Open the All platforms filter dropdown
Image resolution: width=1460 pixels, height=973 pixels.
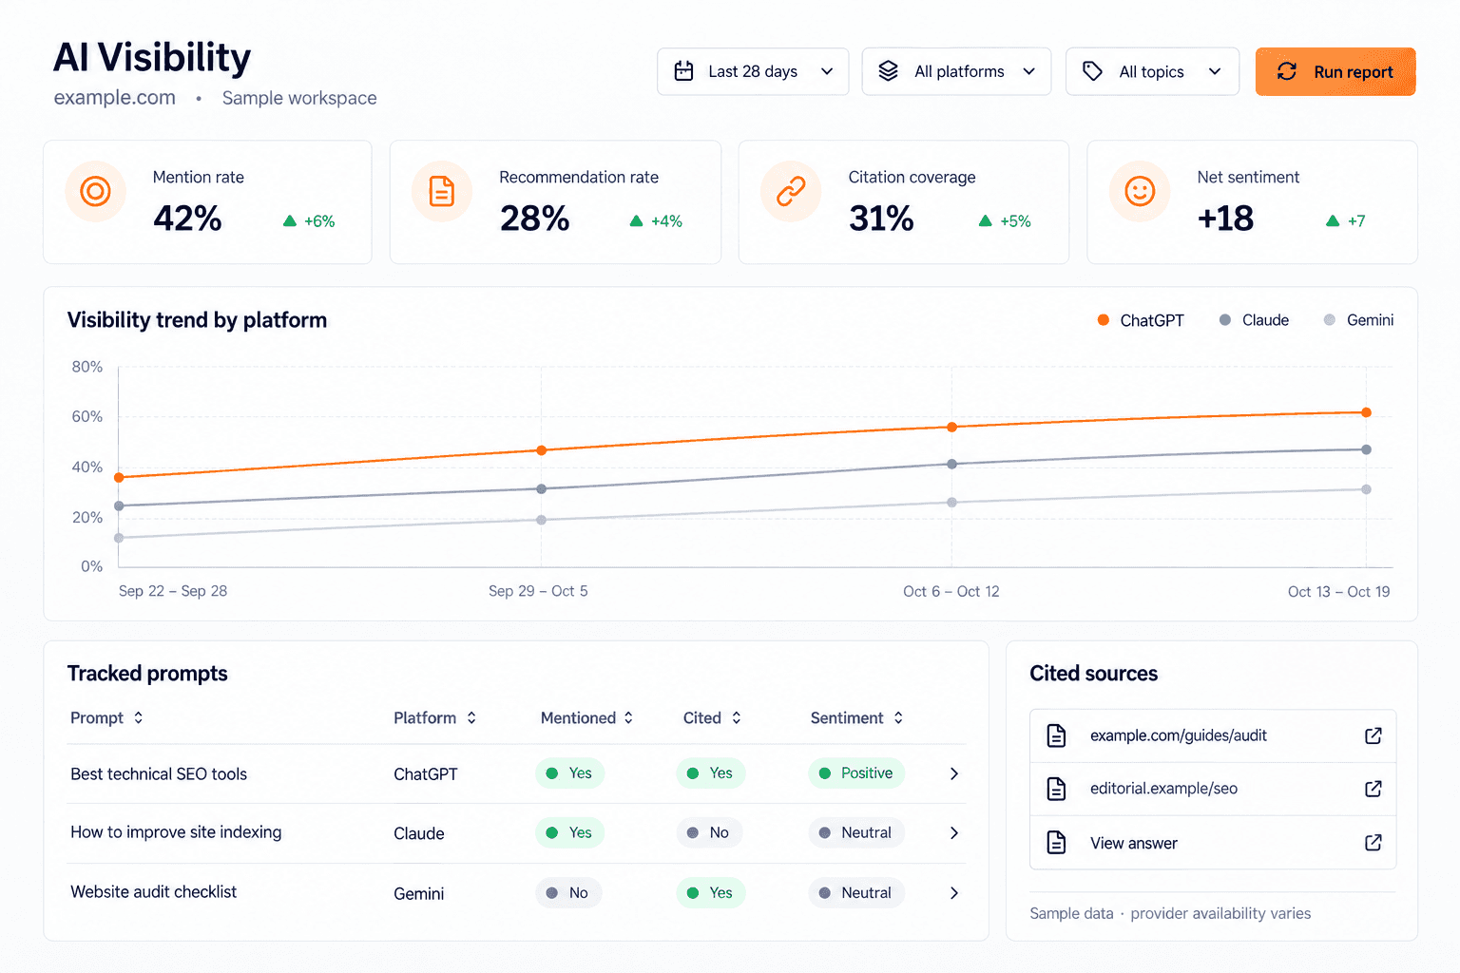click(x=956, y=71)
